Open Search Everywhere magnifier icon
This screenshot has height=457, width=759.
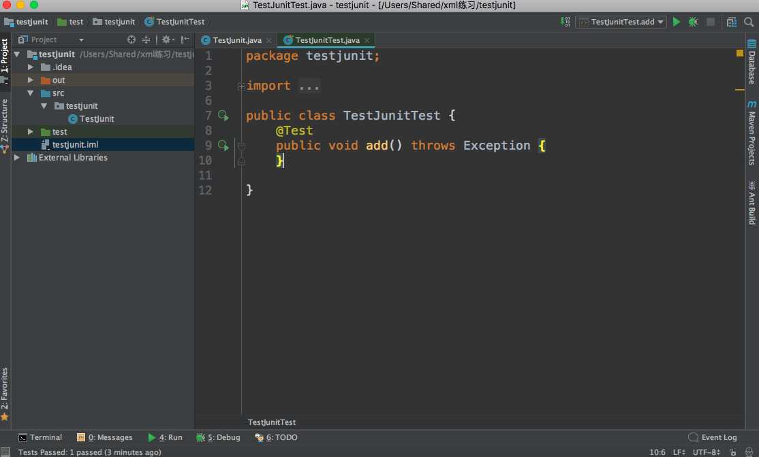click(x=749, y=22)
